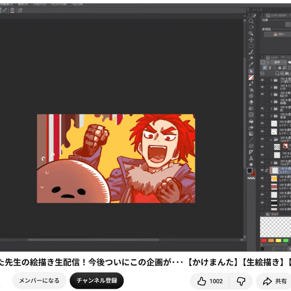This screenshot has width=291, height=291.
Task: Select the Airbrush tool
Action: click(251, 90)
